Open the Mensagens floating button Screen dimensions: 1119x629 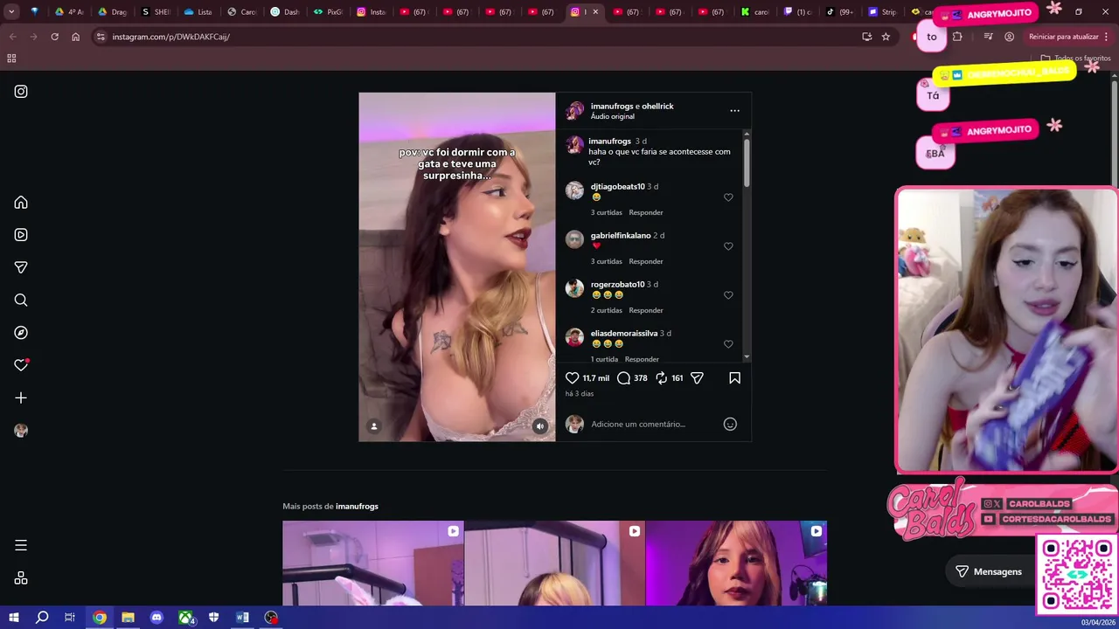(988, 571)
